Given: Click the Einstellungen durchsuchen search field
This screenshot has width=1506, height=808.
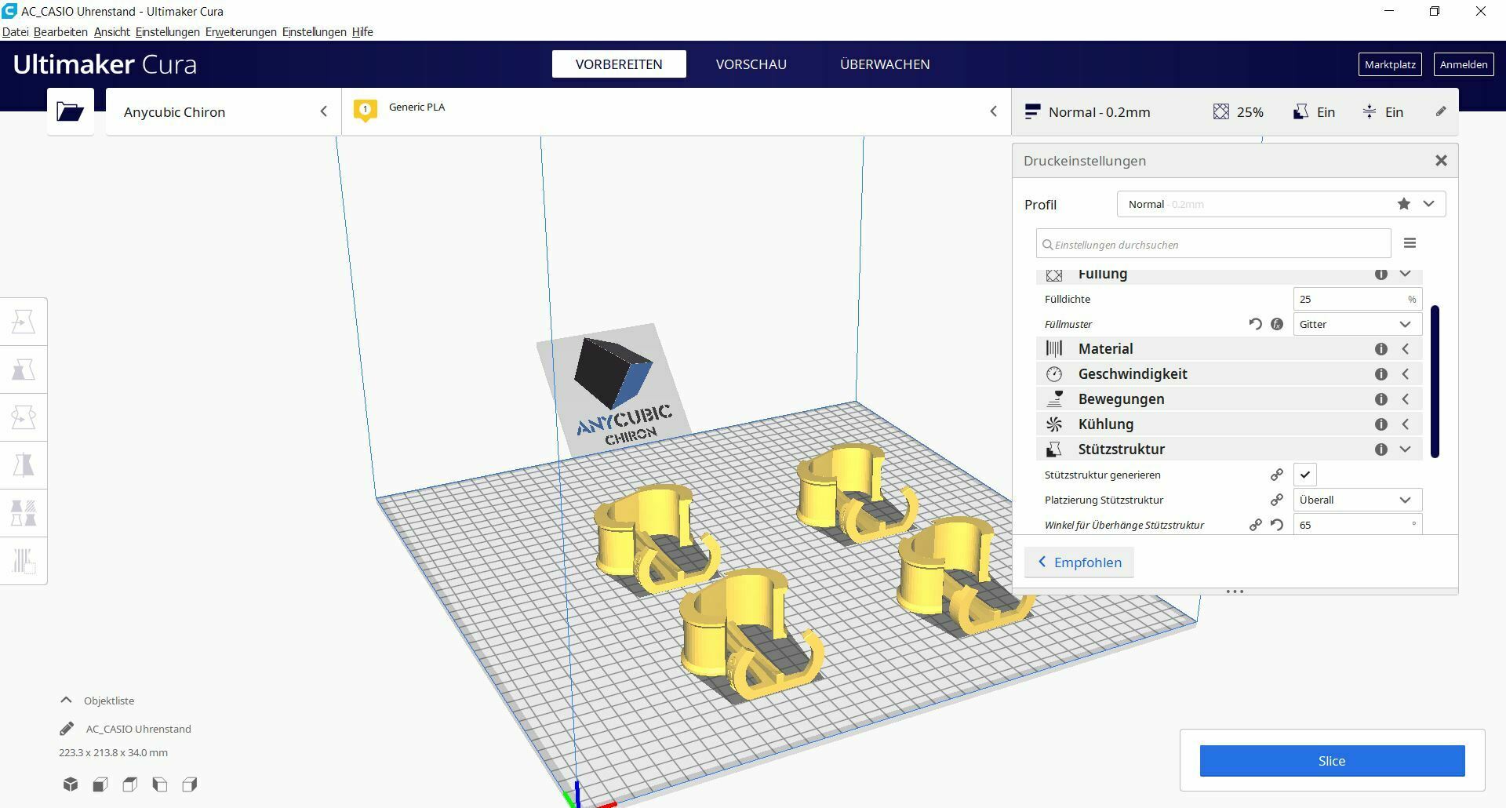Looking at the screenshot, I should coord(1213,244).
